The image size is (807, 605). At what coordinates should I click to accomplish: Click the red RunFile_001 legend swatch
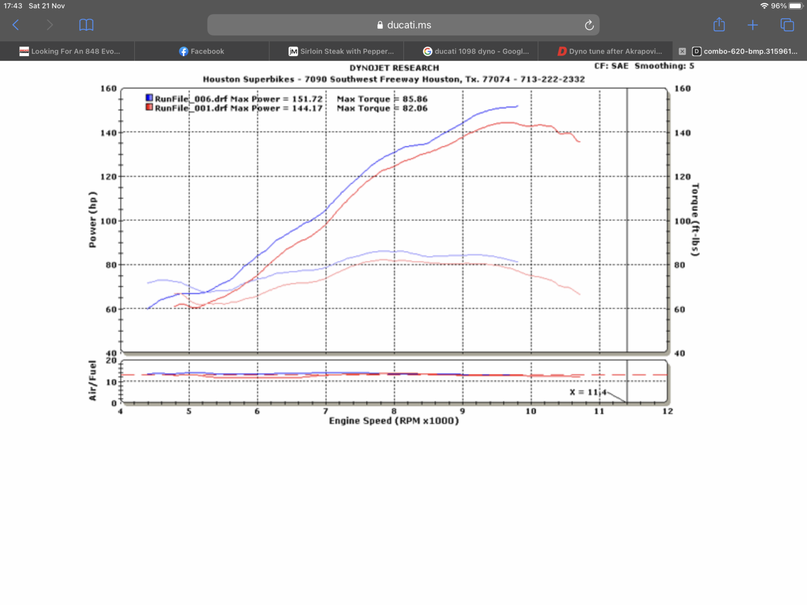149,107
